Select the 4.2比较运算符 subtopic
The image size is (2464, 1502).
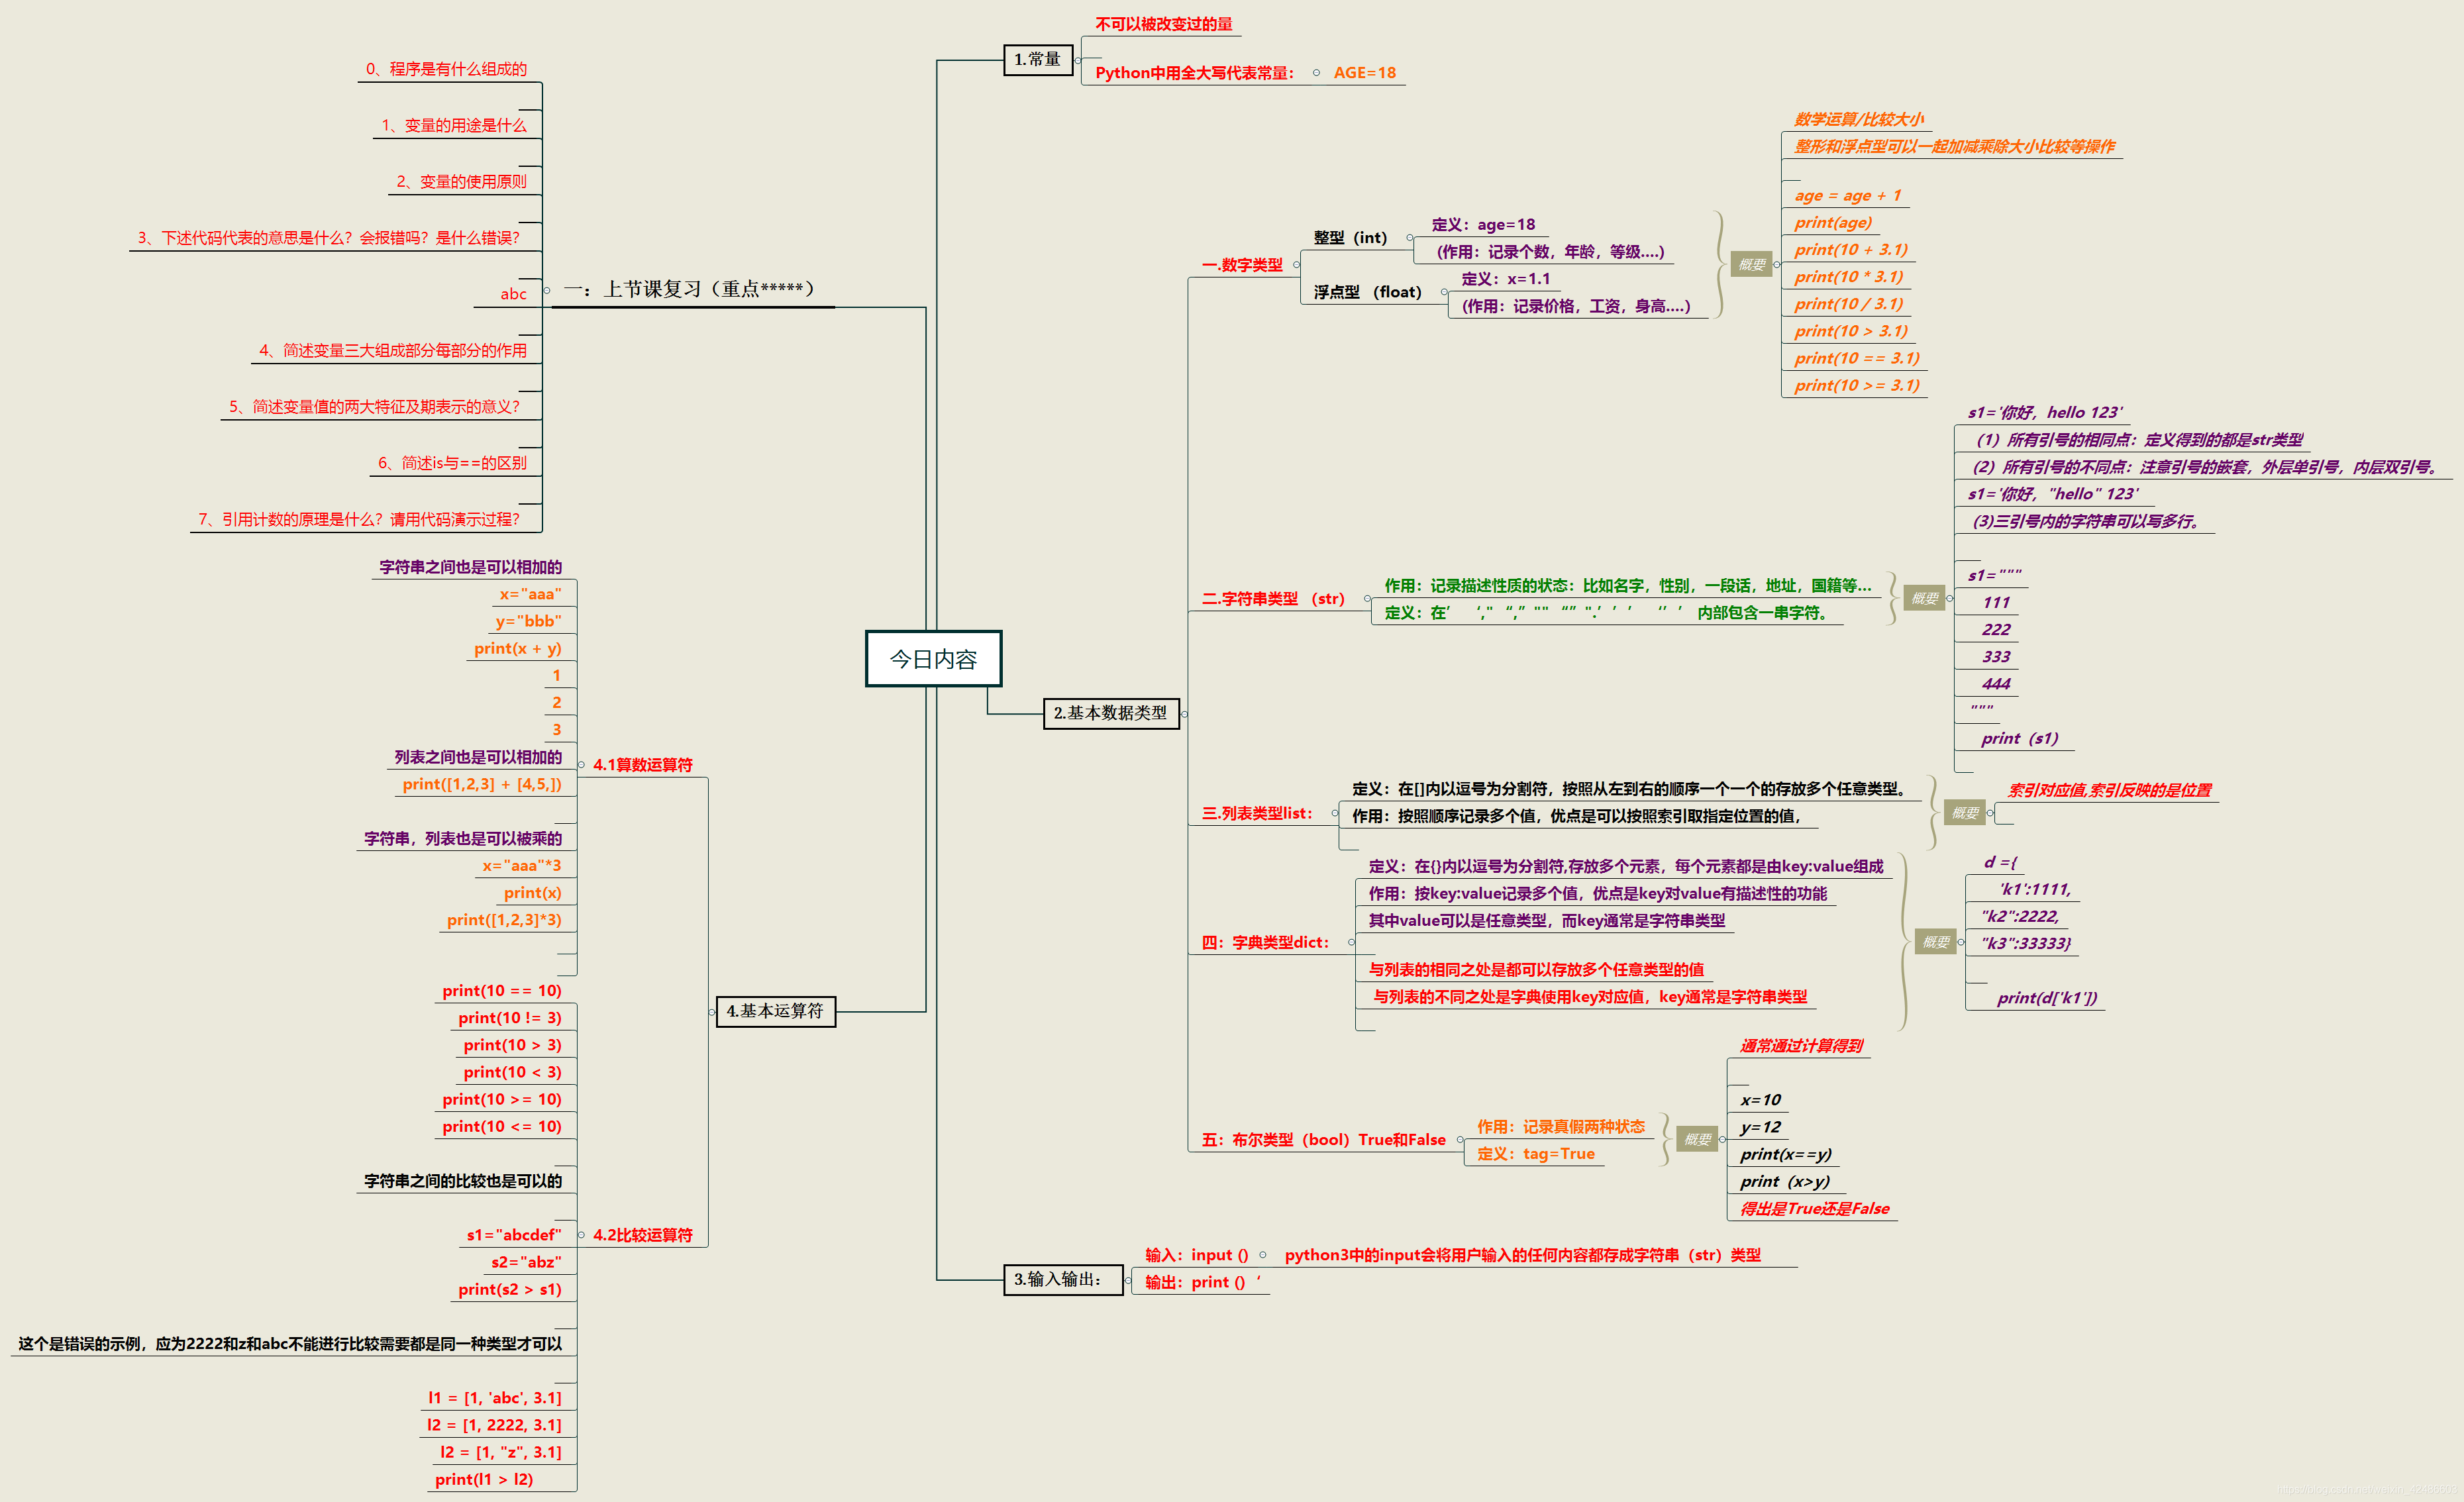point(642,1235)
